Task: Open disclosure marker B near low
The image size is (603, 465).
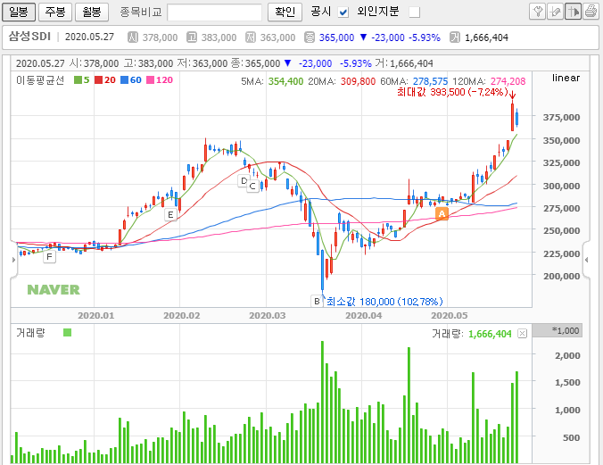Action: pos(317,301)
